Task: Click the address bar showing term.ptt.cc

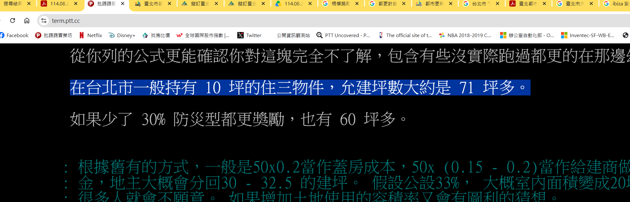Action: pyautogui.click(x=334, y=21)
